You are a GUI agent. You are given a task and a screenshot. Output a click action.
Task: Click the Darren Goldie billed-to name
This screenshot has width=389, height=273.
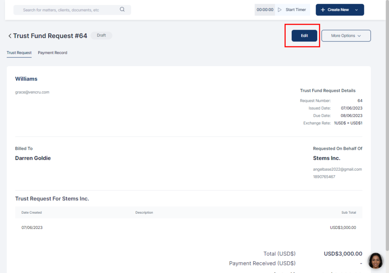[33, 158]
